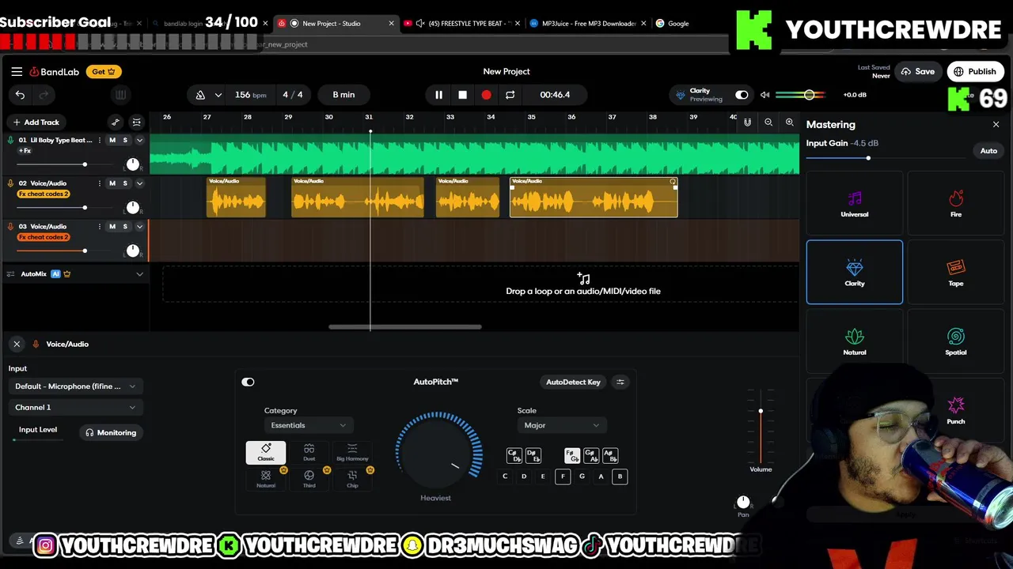Open AutoPitch advanced settings sliders icon
Screen dimensions: 1013x569
(x=620, y=382)
